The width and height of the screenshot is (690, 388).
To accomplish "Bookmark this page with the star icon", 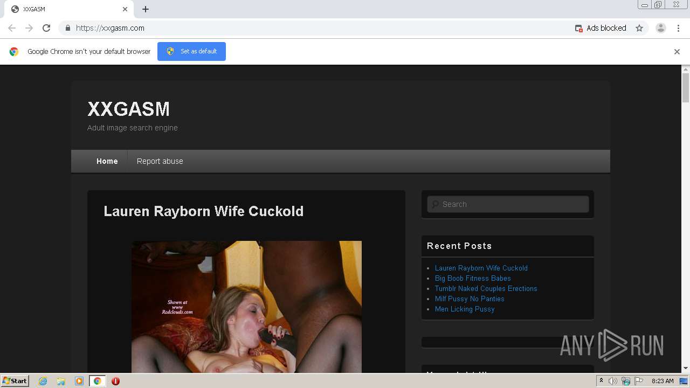I will 639,28.
